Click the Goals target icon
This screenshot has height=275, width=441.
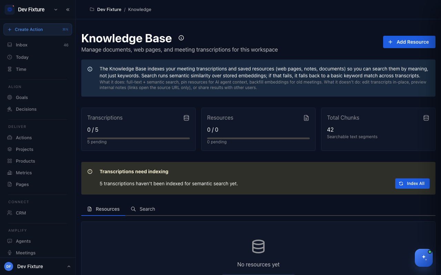(x=10, y=97)
